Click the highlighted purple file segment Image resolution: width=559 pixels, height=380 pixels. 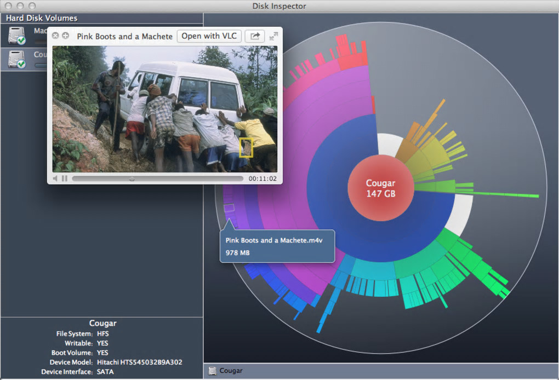229,208
